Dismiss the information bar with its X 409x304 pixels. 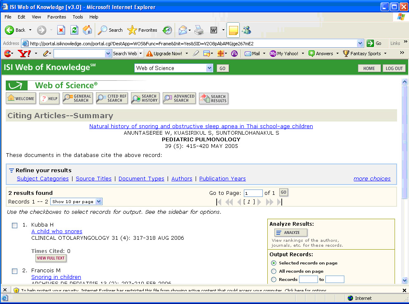click(404, 290)
